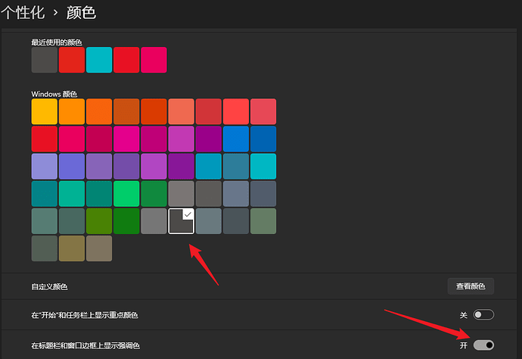Screen dimensions: 522x359
Task: Select the rust brown-orange Windows color swatch
Action: (126, 111)
